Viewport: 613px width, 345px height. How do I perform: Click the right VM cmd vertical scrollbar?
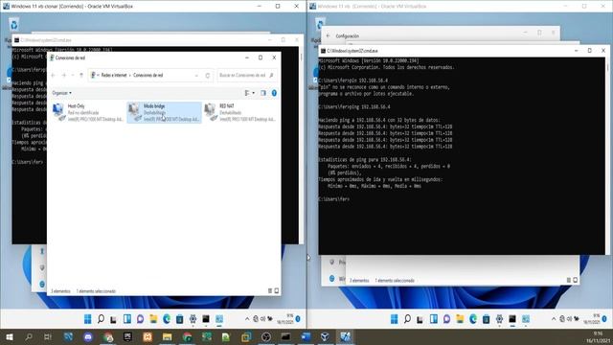(607, 155)
